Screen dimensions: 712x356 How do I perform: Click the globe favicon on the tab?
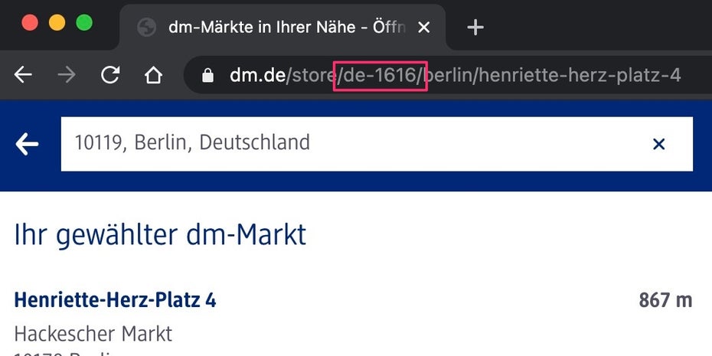147,28
